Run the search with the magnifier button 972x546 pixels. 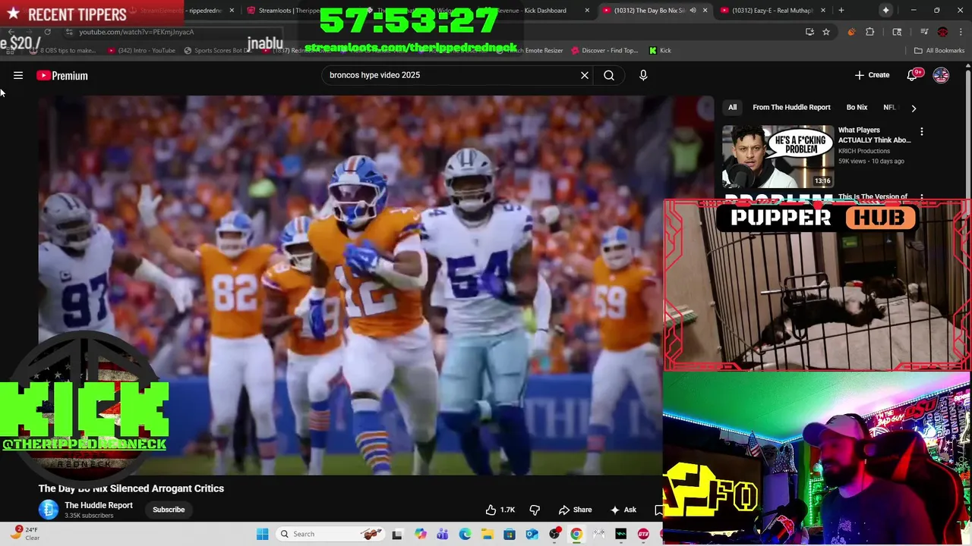point(609,75)
